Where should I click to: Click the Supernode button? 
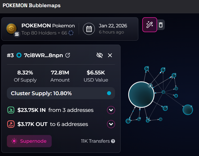tap(29, 141)
